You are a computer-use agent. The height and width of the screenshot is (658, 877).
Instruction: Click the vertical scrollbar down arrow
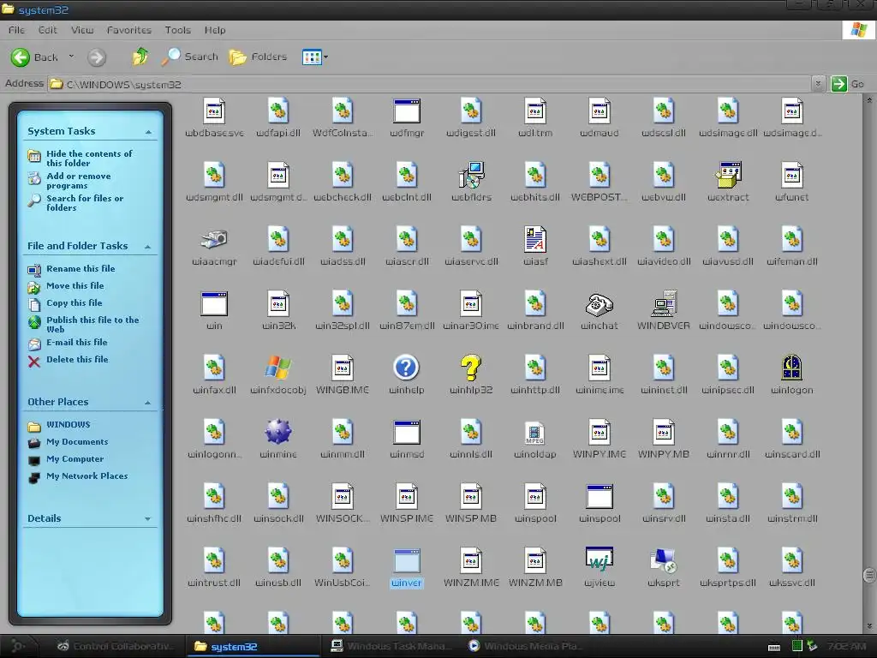tap(869, 626)
